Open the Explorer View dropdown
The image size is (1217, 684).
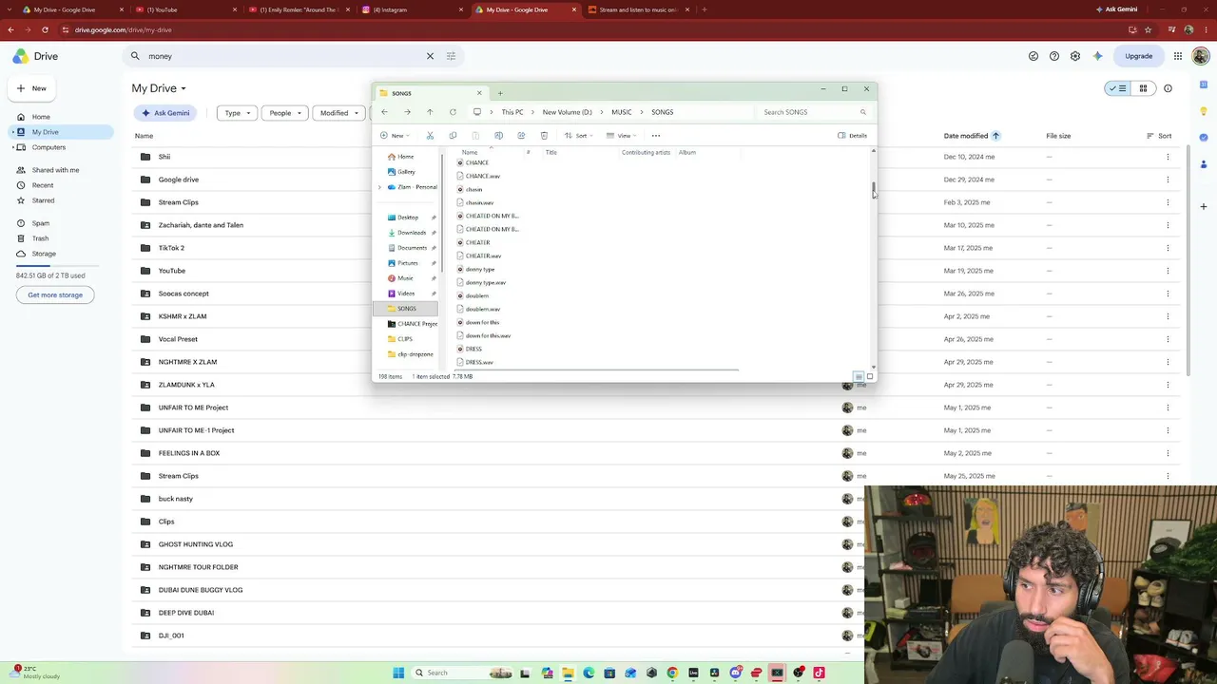click(622, 136)
